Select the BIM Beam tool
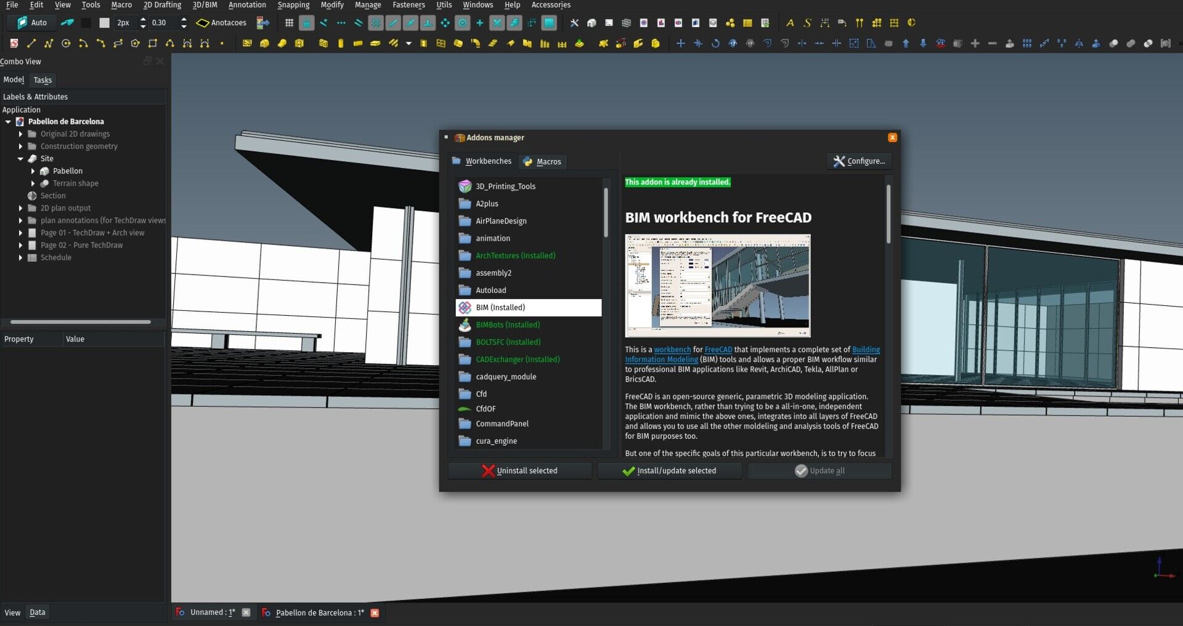The image size is (1183, 626). pyautogui.click(x=358, y=43)
